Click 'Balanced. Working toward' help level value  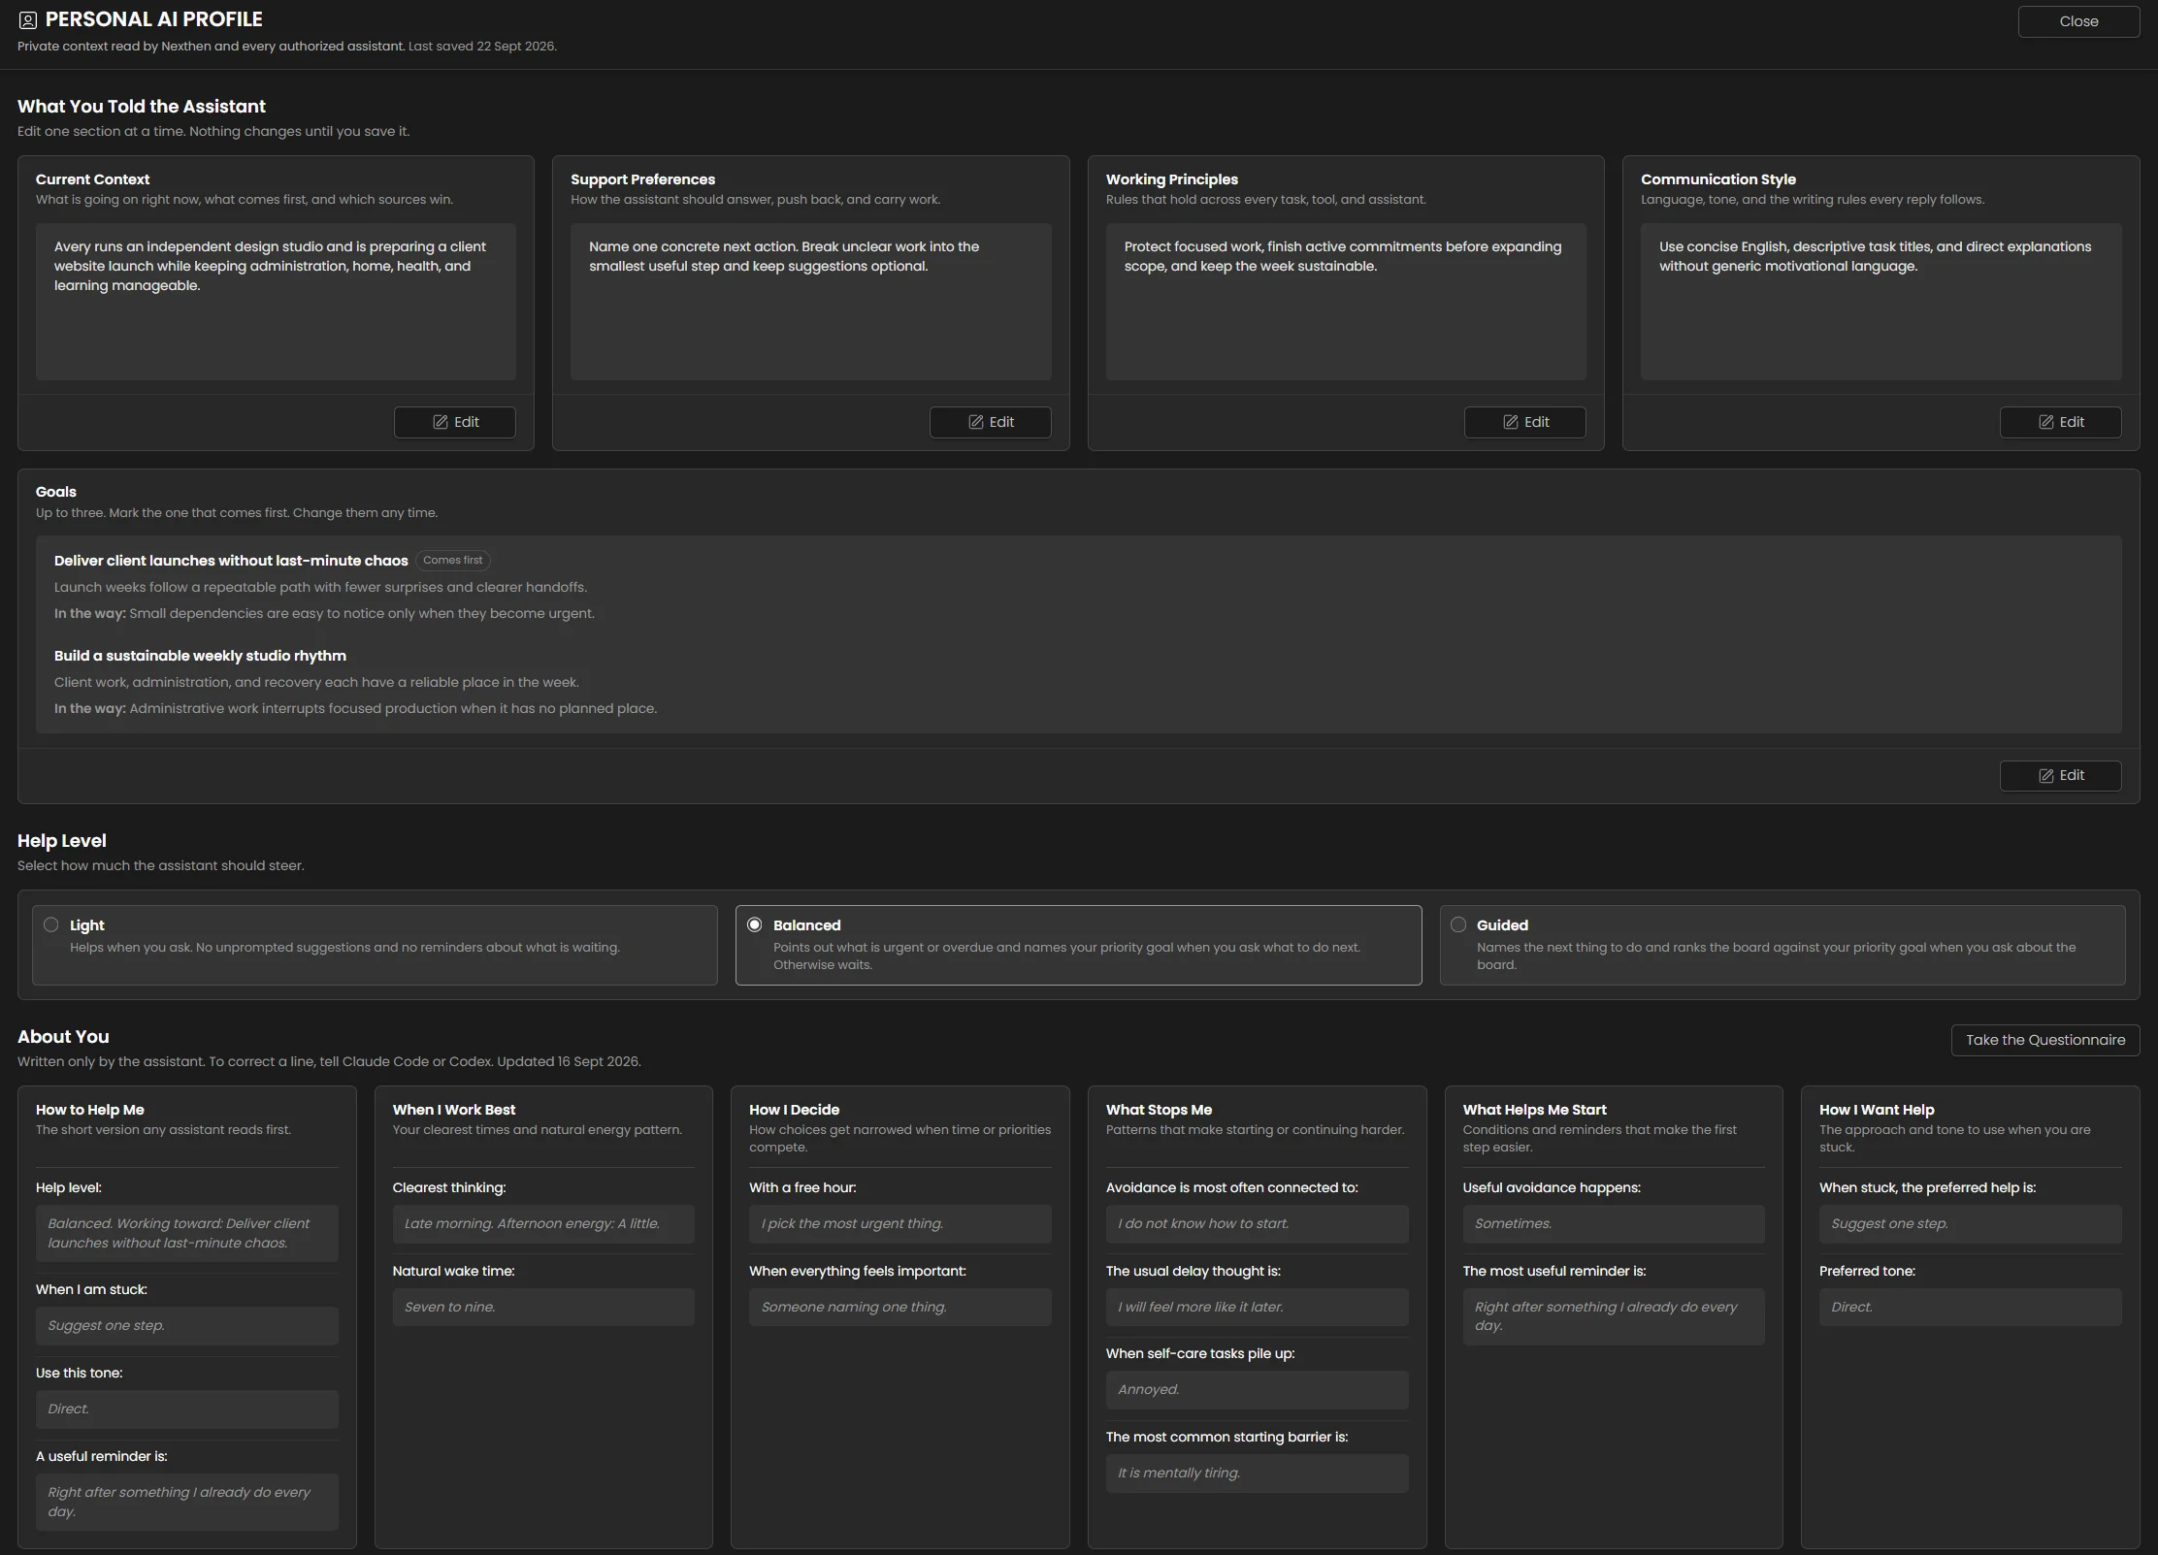187,1233
